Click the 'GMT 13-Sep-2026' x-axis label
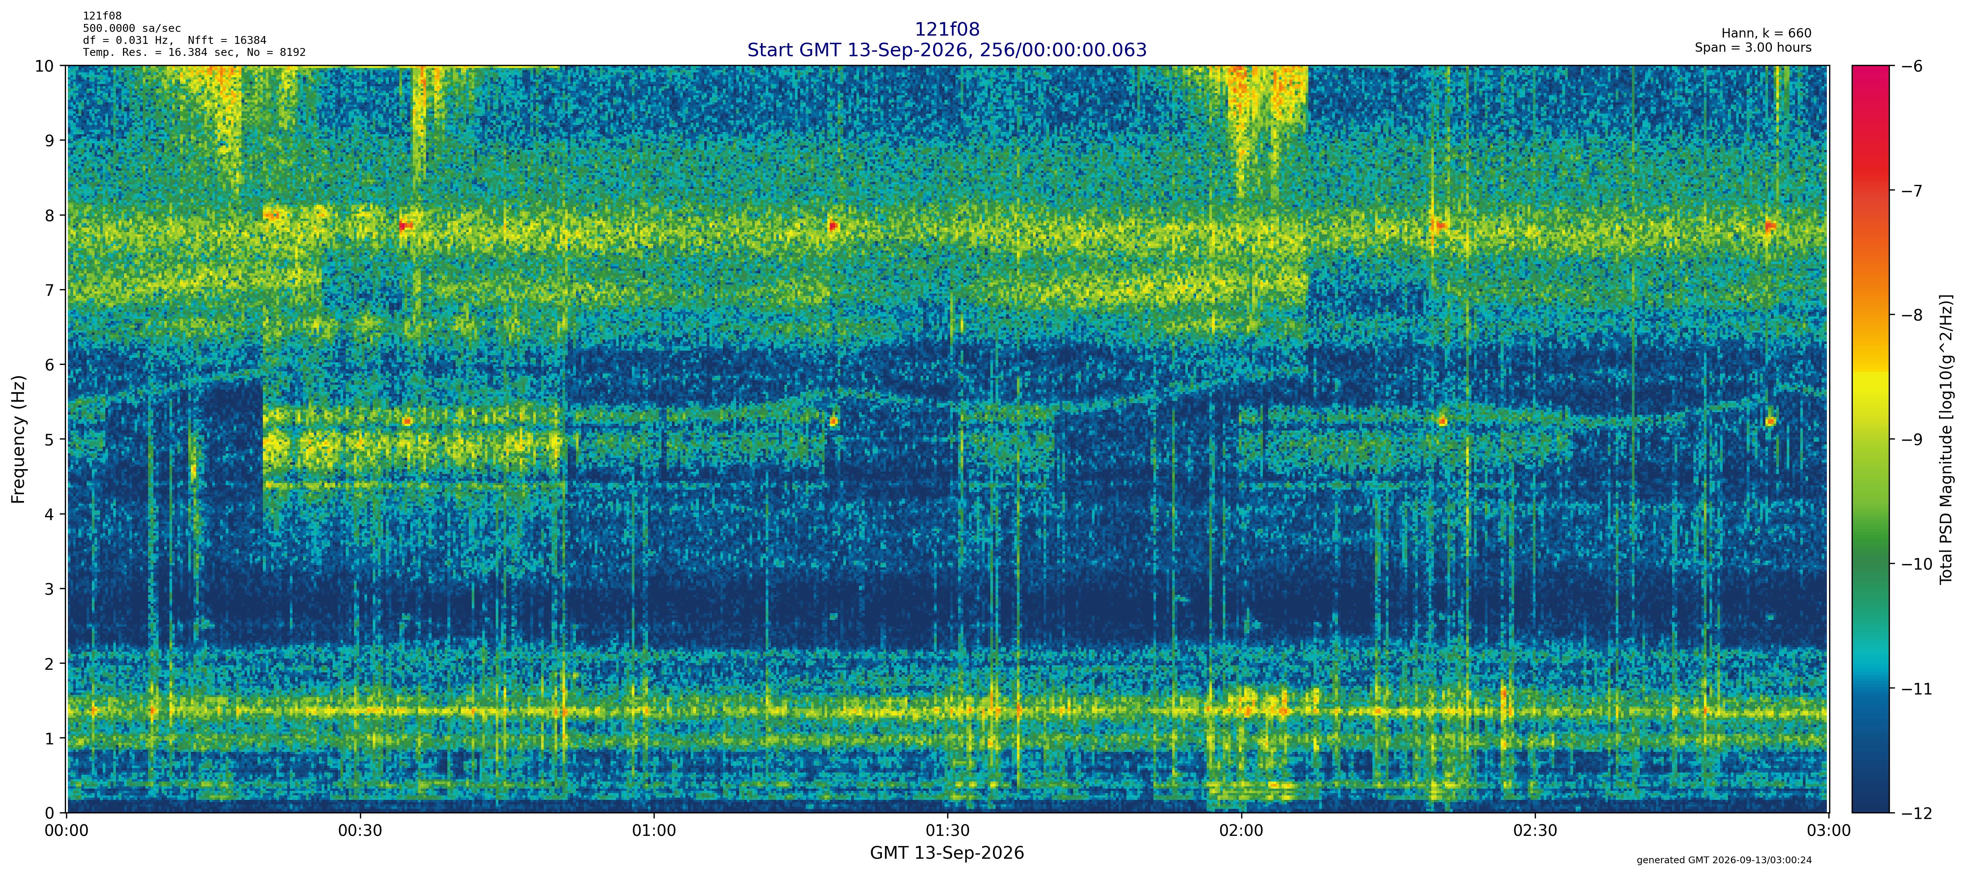 click(946, 852)
